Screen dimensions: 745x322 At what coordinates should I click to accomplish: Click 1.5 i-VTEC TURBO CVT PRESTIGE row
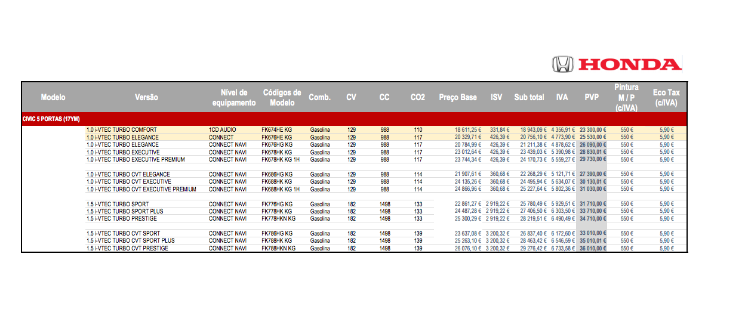tap(127, 248)
